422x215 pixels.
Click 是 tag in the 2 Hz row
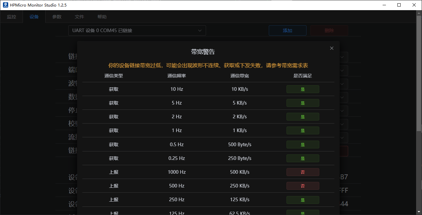pos(303,117)
